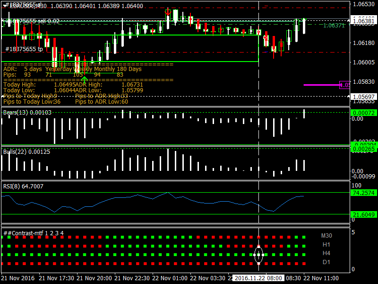This screenshot has width=378, height=284.
Task: Select the Bulls(22) indicator label
Action: click(26, 152)
